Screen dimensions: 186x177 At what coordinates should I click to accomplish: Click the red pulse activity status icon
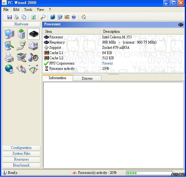click(x=75, y=173)
